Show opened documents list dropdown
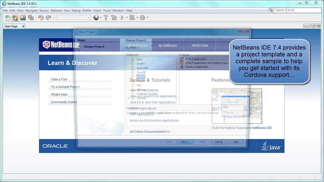Image resolution: width=324 pixels, height=182 pixels. 314,26
